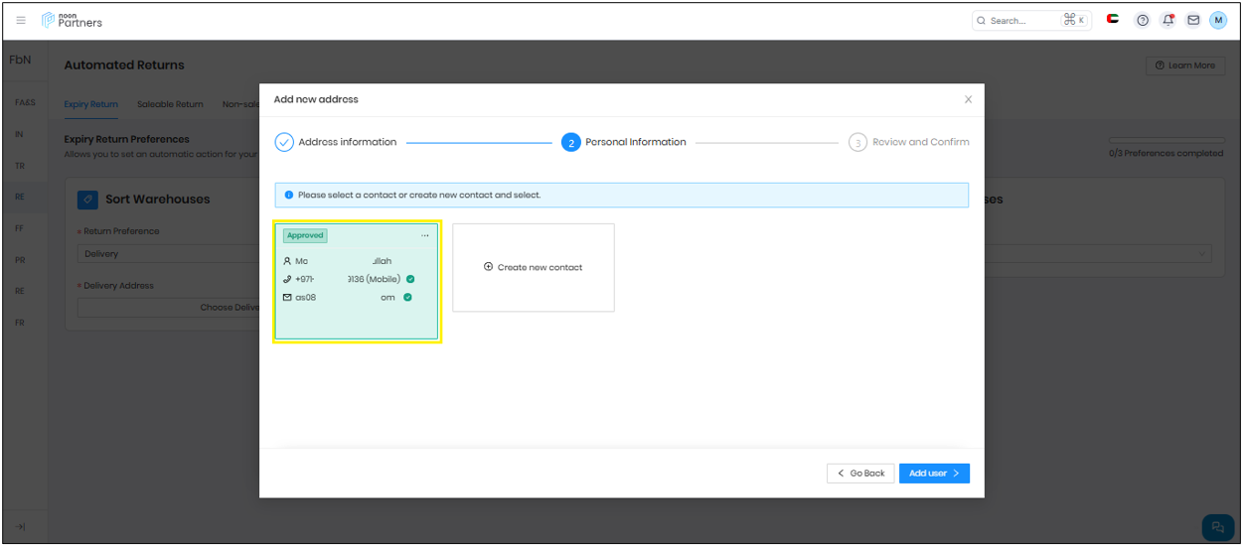Open the contact card three-dots menu
The height and width of the screenshot is (546, 1244).
[x=425, y=236]
